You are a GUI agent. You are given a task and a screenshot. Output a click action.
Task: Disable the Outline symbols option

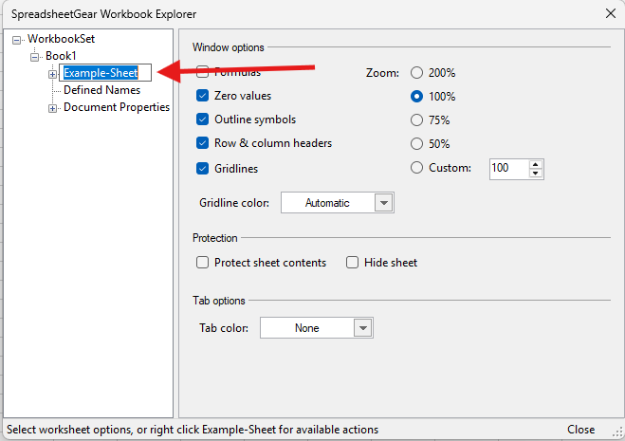[202, 119]
